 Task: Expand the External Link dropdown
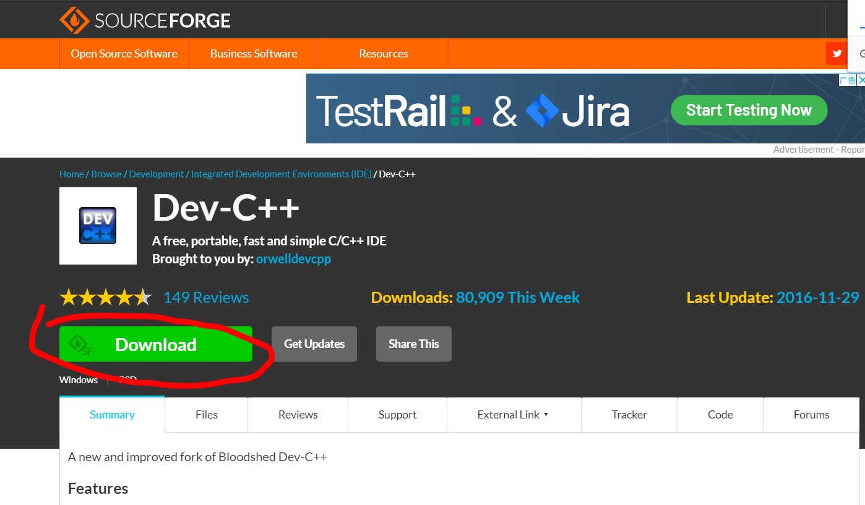click(514, 415)
